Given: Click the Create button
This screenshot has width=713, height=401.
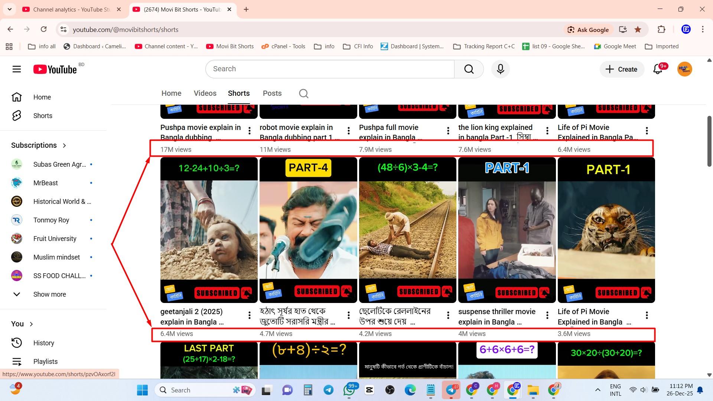Looking at the screenshot, I should click(622, 69).
